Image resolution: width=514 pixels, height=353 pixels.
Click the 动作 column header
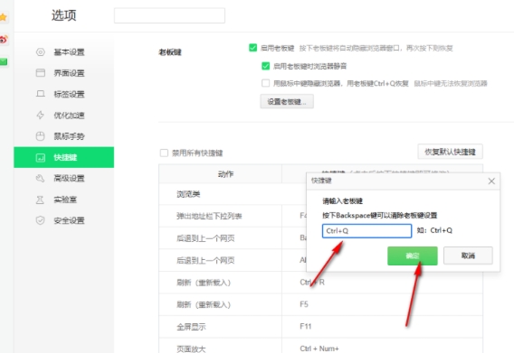pos(220,173)
